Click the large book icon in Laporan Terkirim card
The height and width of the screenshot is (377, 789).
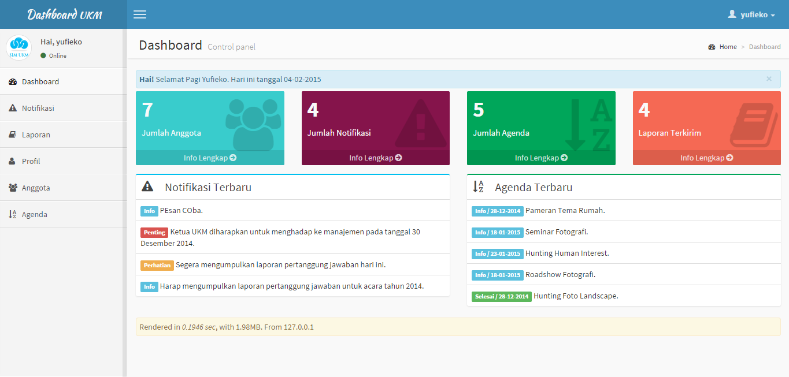tap(754, 124)
